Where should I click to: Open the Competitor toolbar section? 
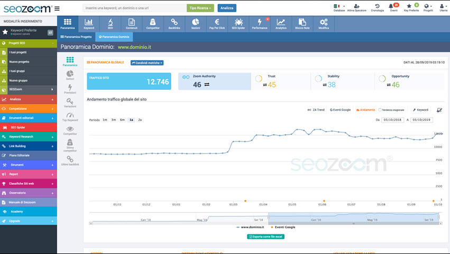pos(153,24)
